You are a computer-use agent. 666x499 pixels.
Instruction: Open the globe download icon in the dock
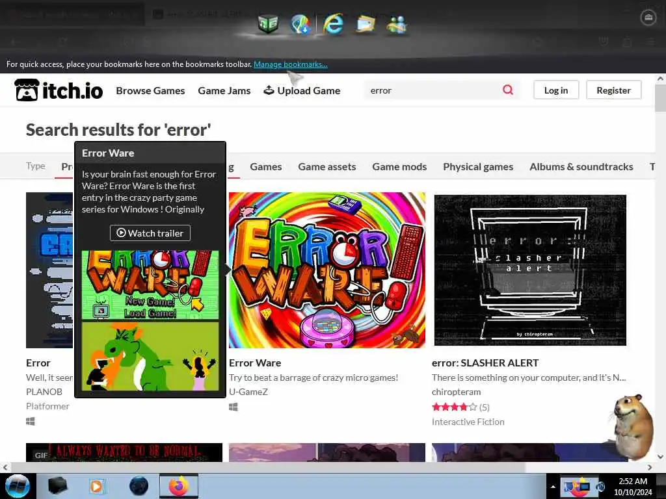[x=300, y=24]
